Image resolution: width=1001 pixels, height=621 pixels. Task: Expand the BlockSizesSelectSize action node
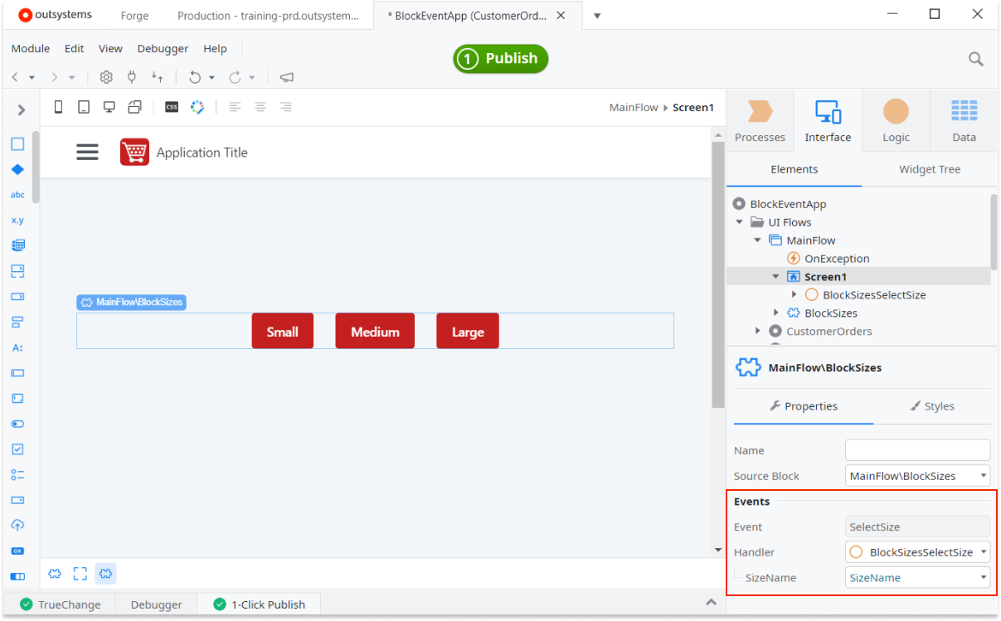pos(794,295)
